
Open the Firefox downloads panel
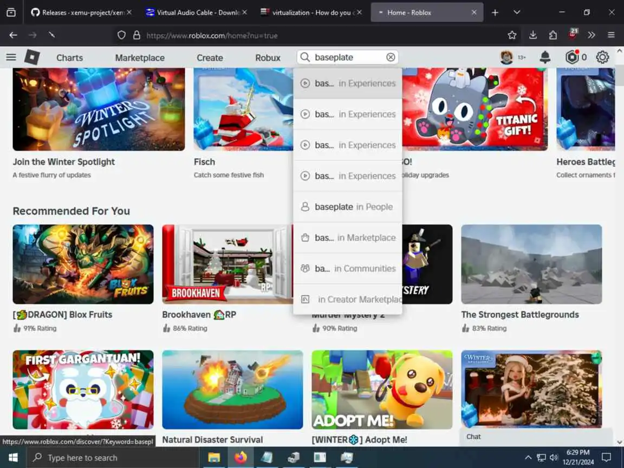(x=533, y=35)
